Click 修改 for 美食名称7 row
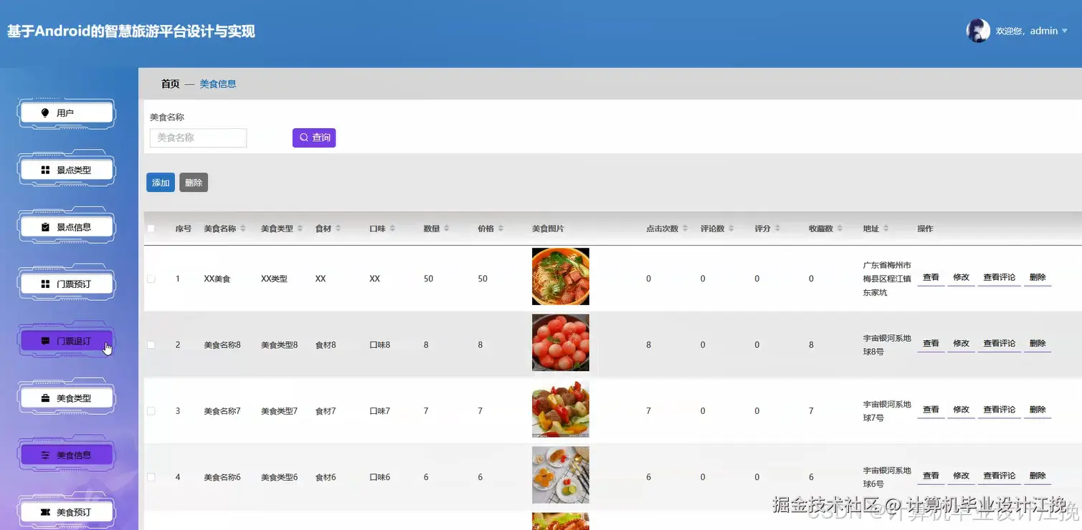Image resolution: width=1082 pixels, height=530 pixels. click(x=961, y=410)
